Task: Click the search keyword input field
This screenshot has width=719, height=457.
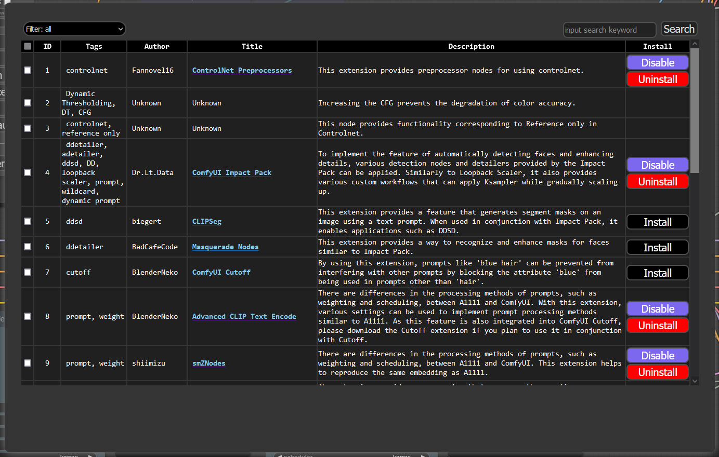Action: tap(609, 30)
